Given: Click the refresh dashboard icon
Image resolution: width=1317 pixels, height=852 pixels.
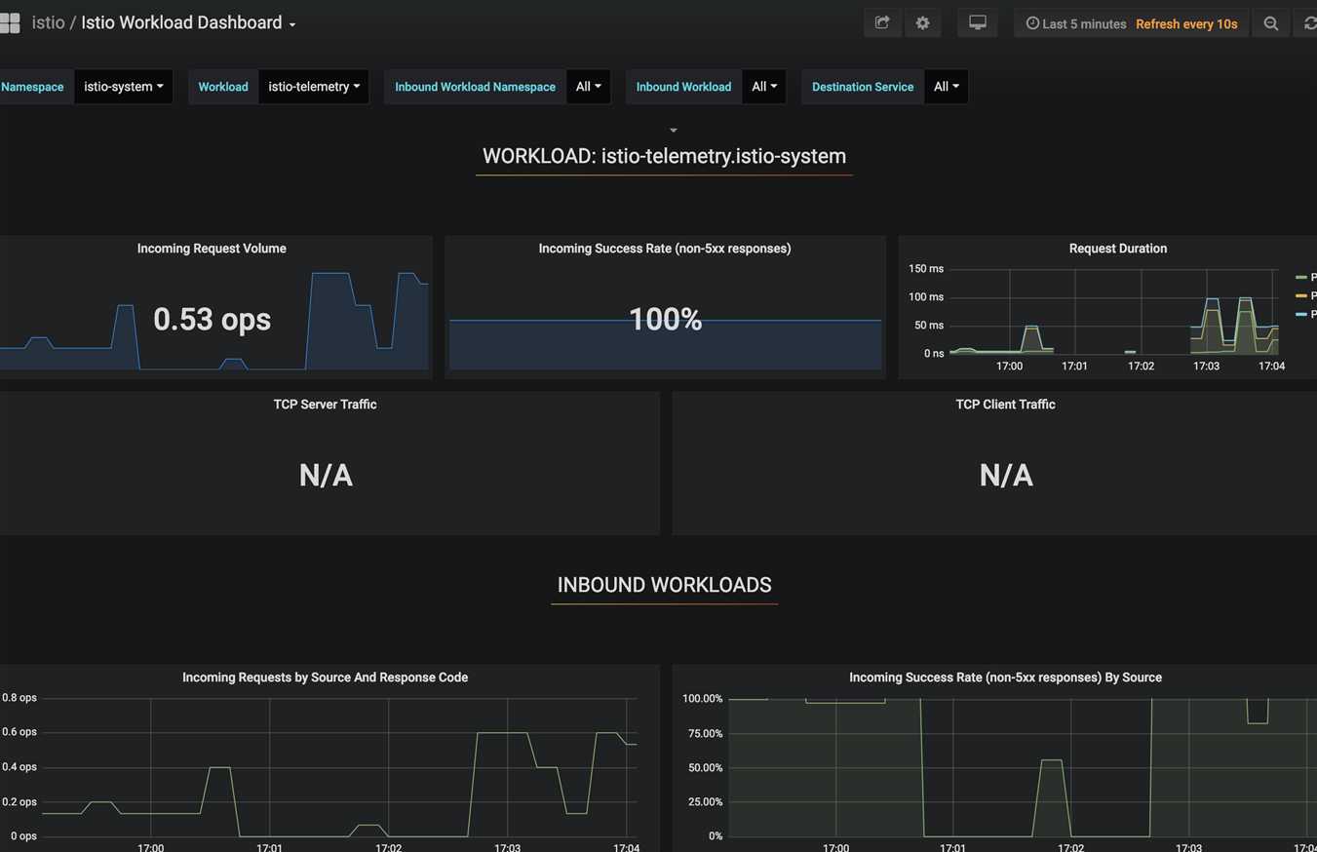Looking at the screenshot, I should (1309, 23).
